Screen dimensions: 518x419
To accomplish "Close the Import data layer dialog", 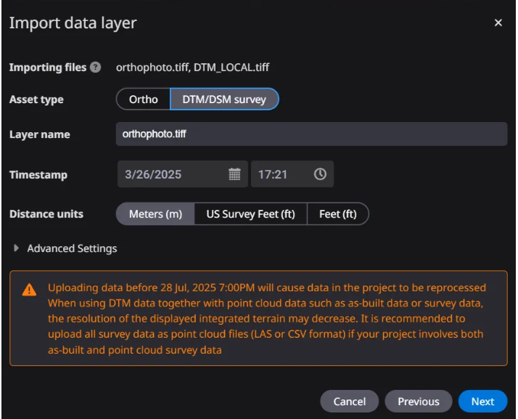I will click(498, 23).
